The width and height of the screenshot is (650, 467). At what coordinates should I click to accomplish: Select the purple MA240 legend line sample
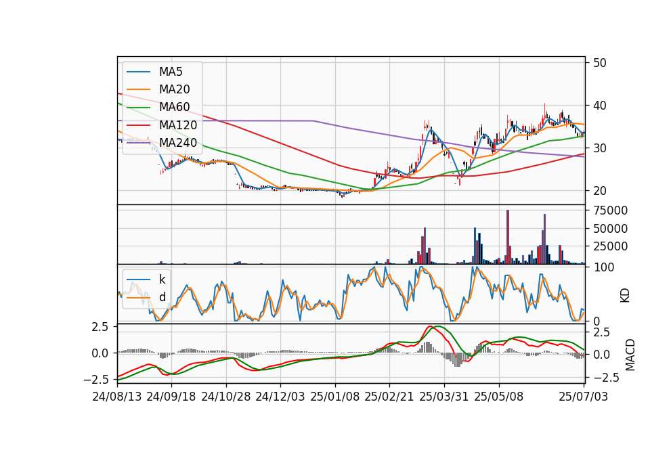138,143
